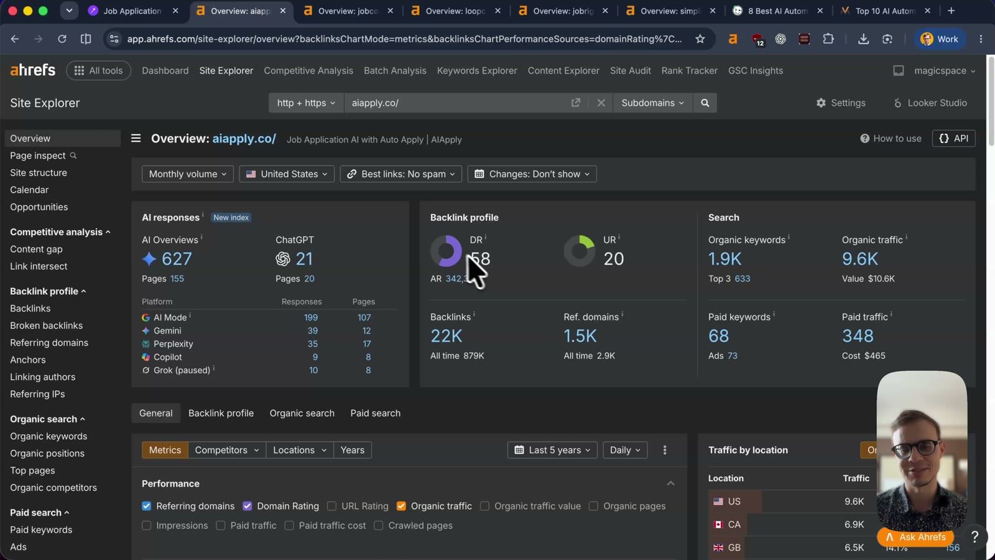The width and height of the screenshot is (995, 560).
Task: Open How to use help
Action: (x=891, y=138)
